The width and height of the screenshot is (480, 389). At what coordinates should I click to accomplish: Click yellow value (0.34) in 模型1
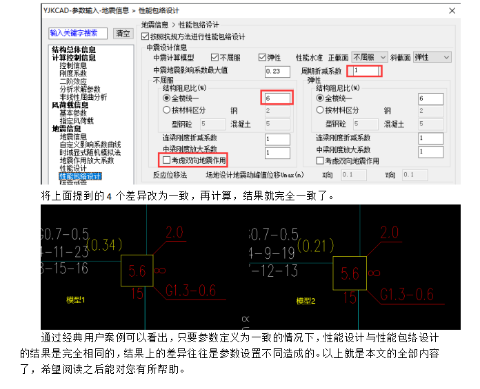click(104, 245)
